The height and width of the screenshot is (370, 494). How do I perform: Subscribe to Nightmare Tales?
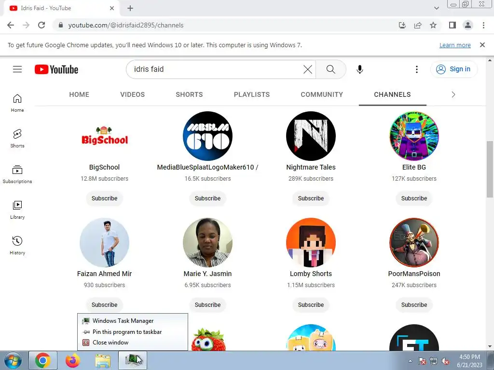(311, 198)
